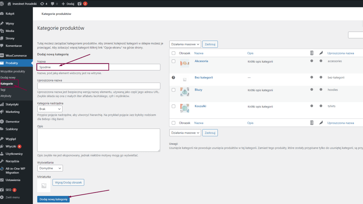Screen dimensions: 363x204
Task: Click into the Uproszczona nazwa field
Action: tap(99, 86)
